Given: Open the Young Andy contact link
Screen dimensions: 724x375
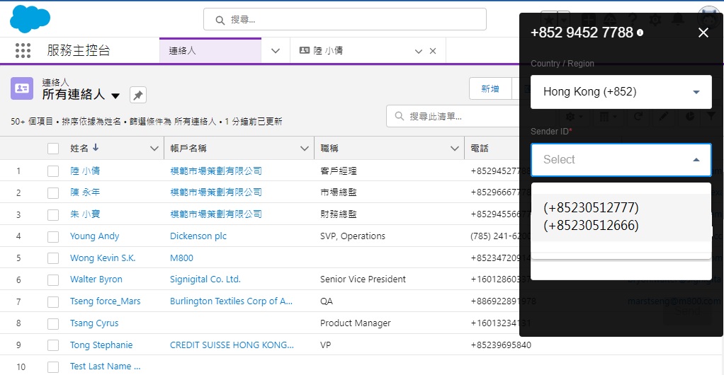Looking at the screenshot, I should coord(94,236).
